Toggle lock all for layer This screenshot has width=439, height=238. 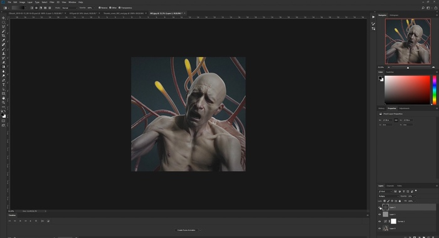(x=399, y=201)
